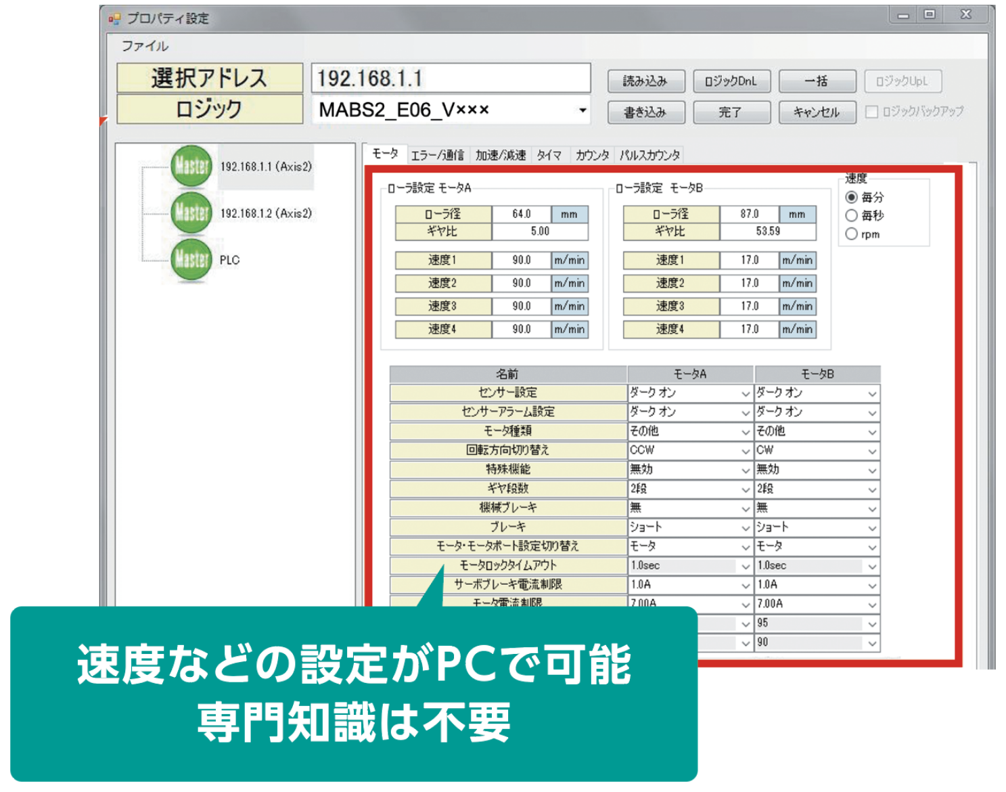
Task: Expand モータA センサー設定 dropdown
Action: [745, 393]
